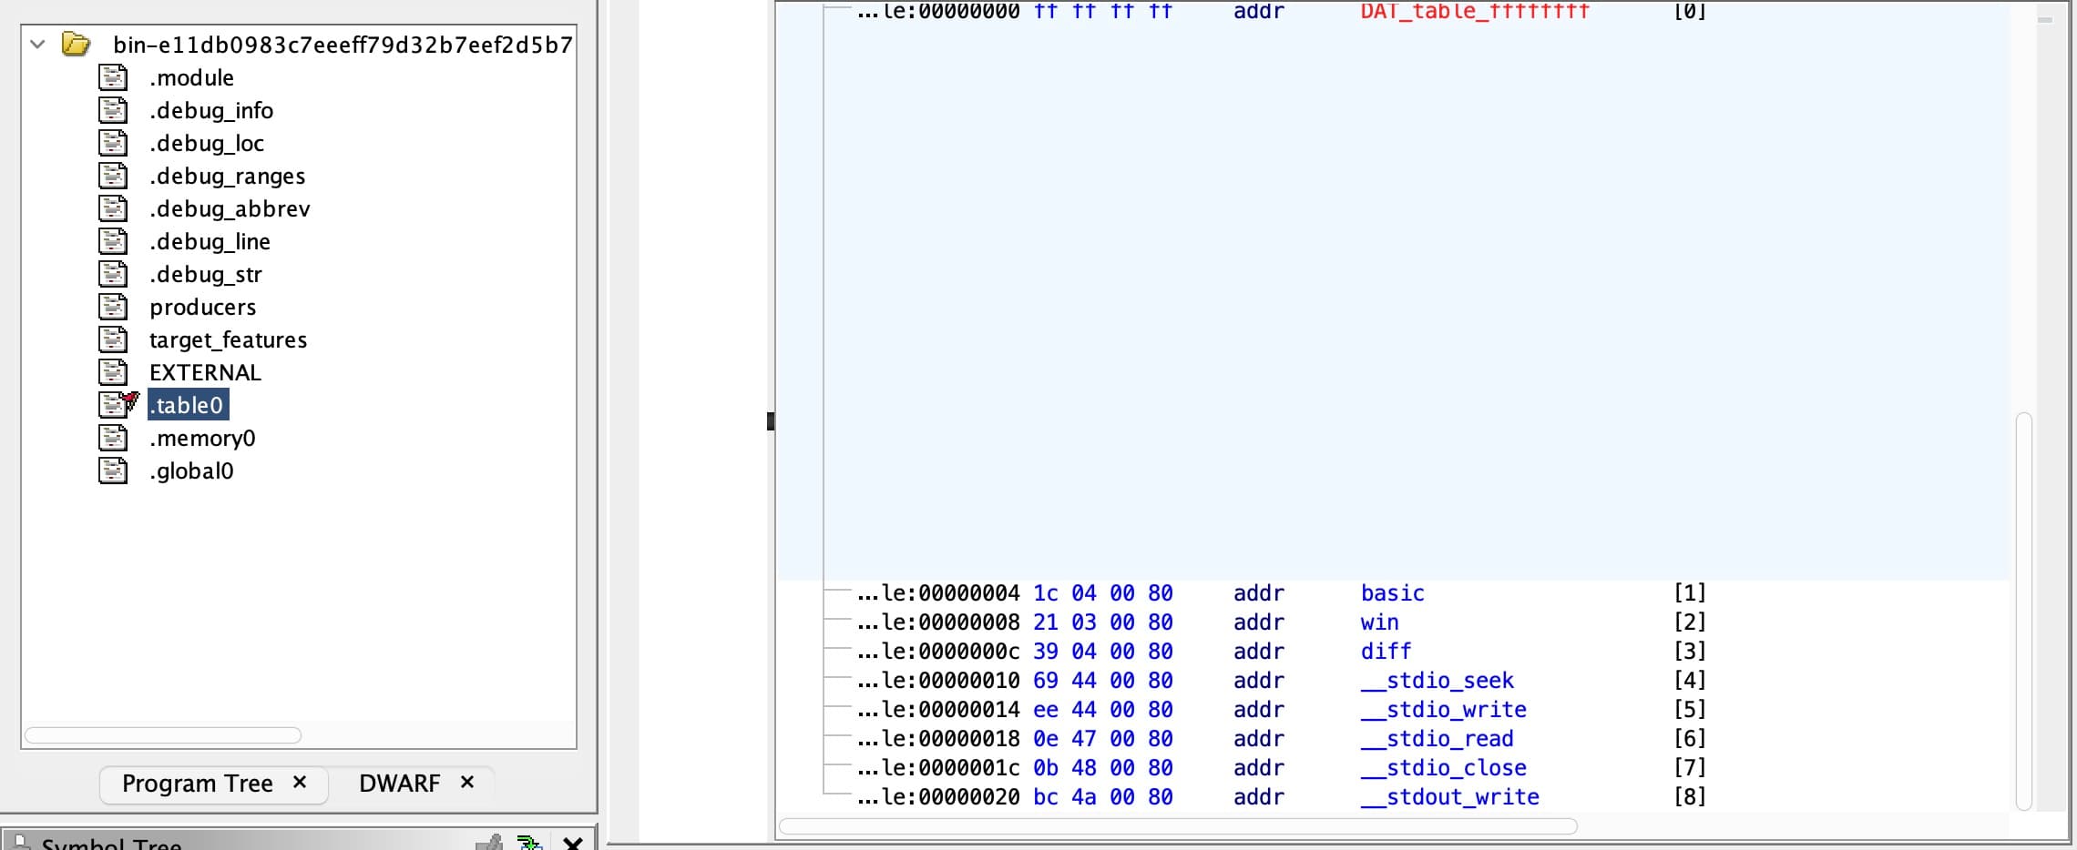Switch to the DWARF tab

(399, 784)
